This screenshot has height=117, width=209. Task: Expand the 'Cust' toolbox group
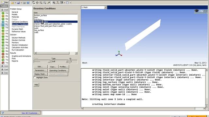click(x=2, y=69)
